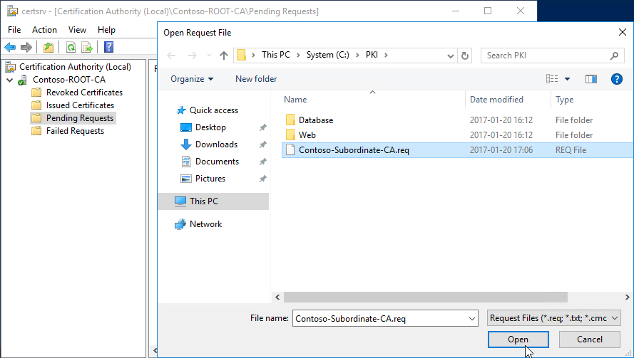
Task: Click the file list scroll left arrow
Action: pos(277,298)
